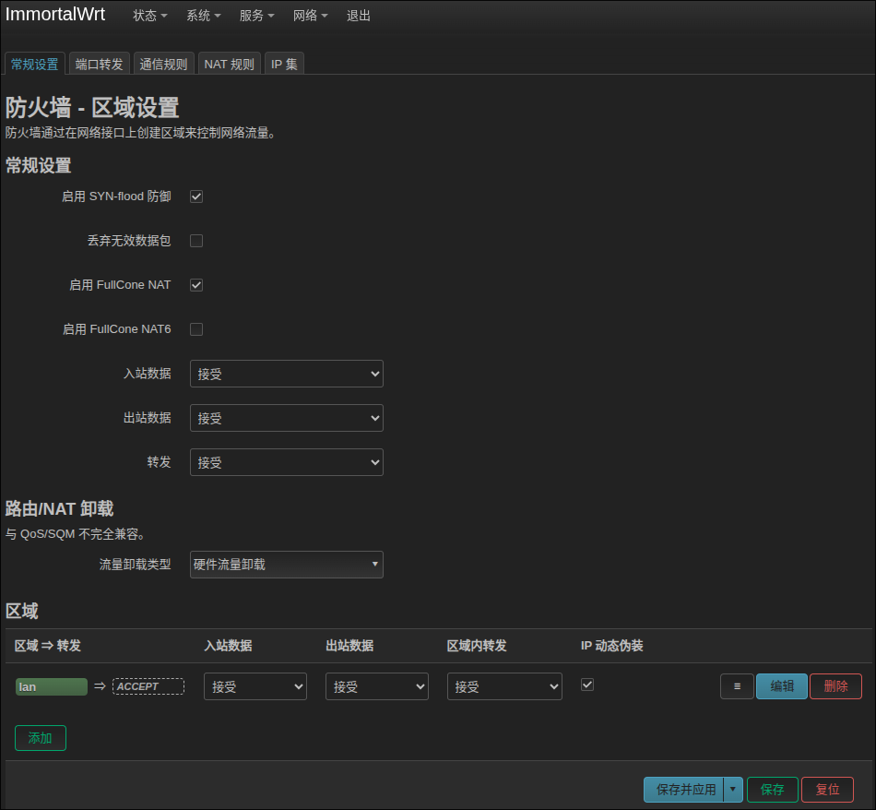This screenshot has width=876, height=810.
Task: Open lan zone 区域内转发 dropdown
Action: (x=504, y=686)
